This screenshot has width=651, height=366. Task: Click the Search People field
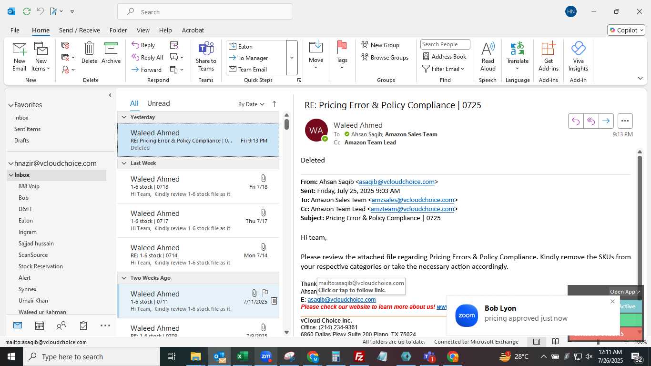[x=445, y=44]
